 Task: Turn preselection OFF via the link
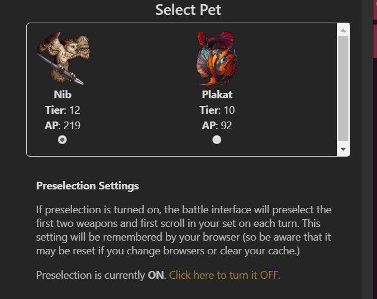(x=224, y=275)
